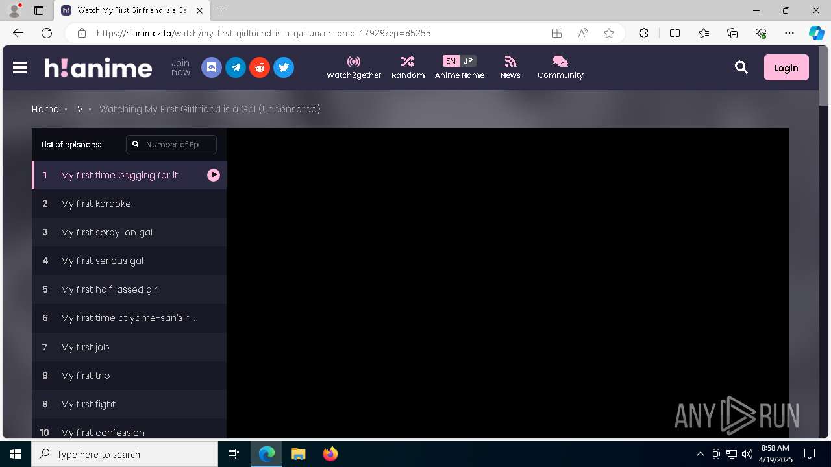Launch Firefox from the taskbar
831x467 pixels.
(330, 454)
